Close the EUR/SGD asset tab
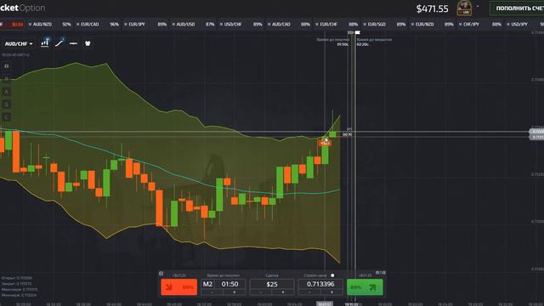Image resolution: width=544 pixels, height=306 pixels. click(x=365, y=25)
